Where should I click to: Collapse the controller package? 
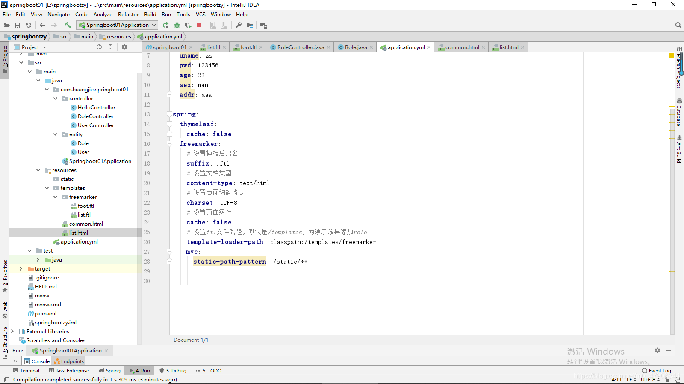56,99
